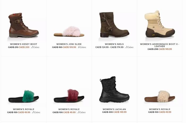Show 2 Colors under green Royale slide

36,112
